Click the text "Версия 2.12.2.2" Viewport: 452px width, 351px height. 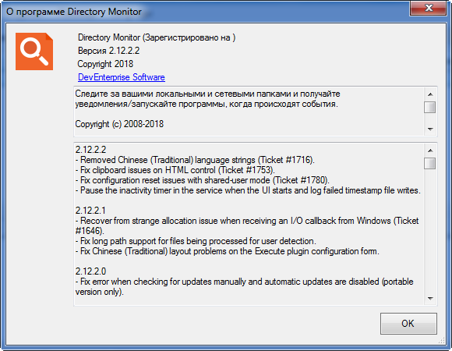(108, 51)
